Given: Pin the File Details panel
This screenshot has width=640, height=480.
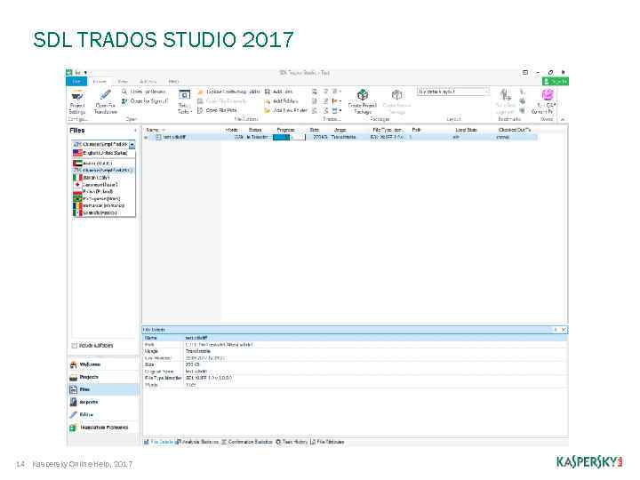Looking at the screenshot, I should tap(556, 330).
